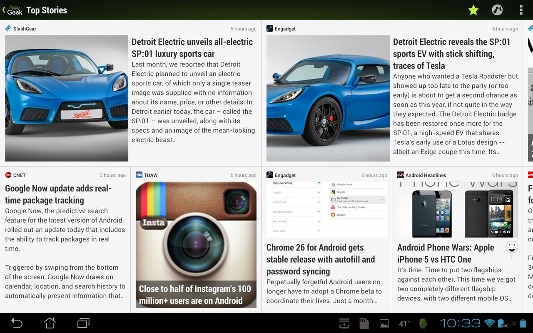Tap '6 hours ago' on the Android Headlines story
533x333 pixels.
pyautogui.click(x=505, y=175)
